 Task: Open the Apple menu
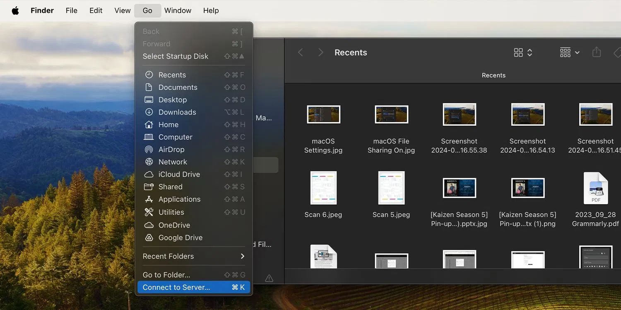[15, 10]
